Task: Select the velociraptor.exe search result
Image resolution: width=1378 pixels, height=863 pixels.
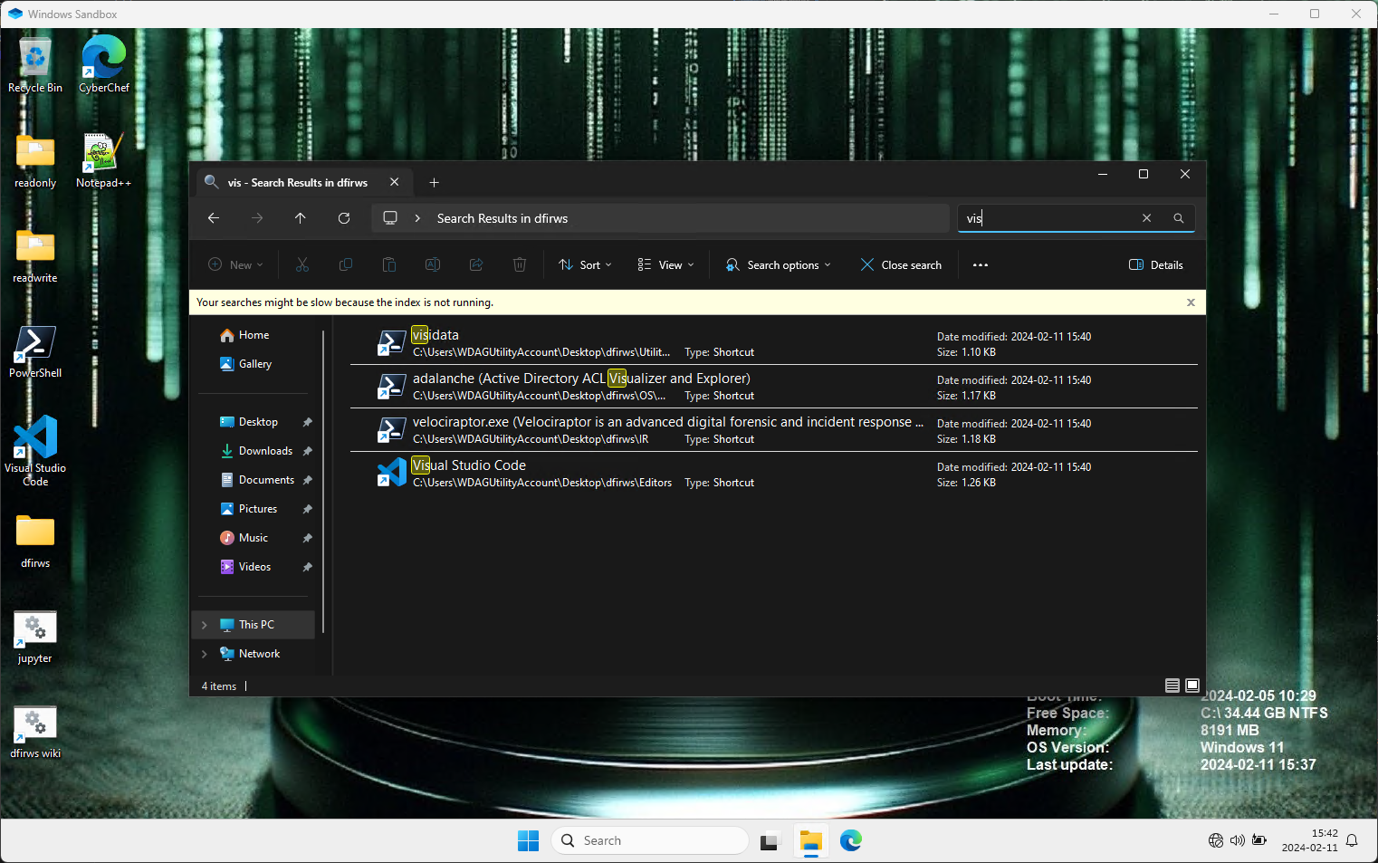Action: click(774, 430)
